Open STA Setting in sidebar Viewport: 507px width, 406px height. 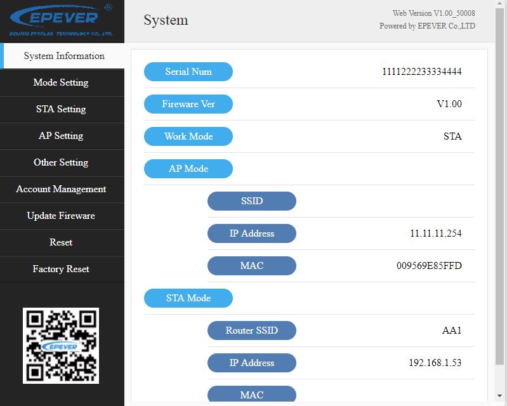[61, 109]
